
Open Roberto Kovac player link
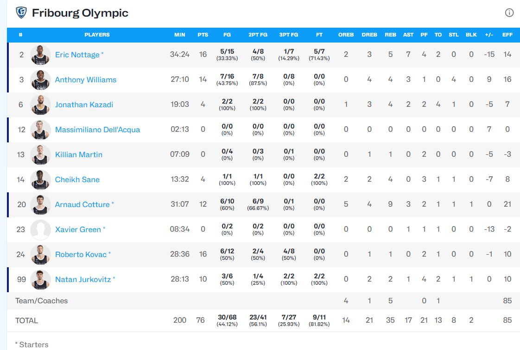click(x=81, y=254)
